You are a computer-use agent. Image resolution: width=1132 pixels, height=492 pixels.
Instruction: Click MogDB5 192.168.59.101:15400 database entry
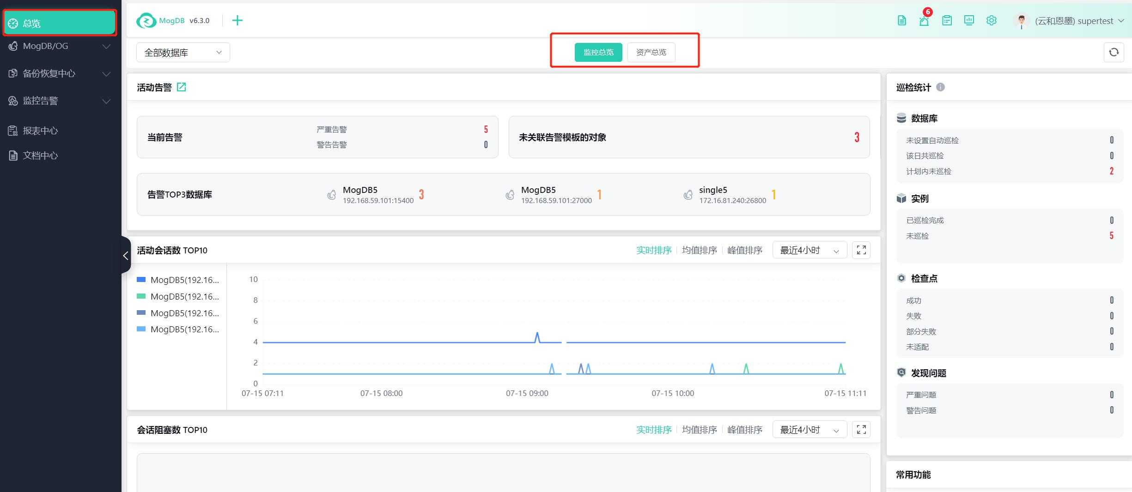coord(378,195)
